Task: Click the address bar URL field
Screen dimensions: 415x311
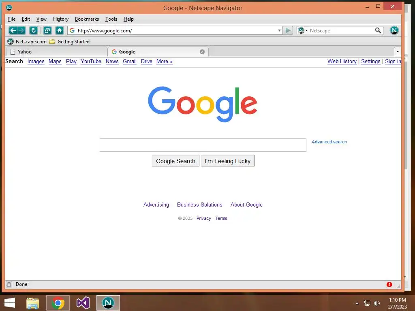Action: tap(176, 30)
